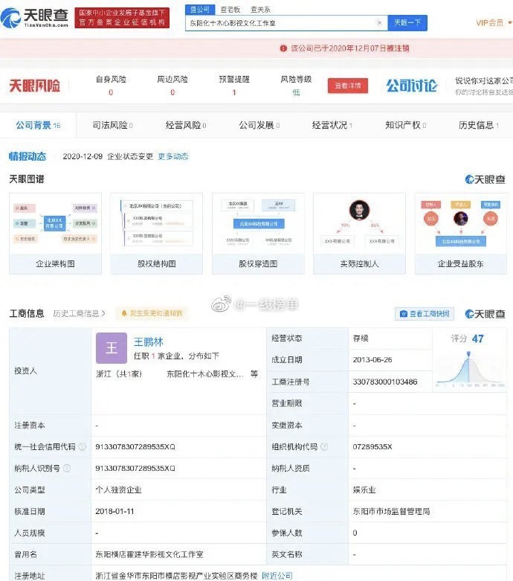Click the 天眼一下 search button
The height and width of the screenshot is (581, 513).
[x=407, y=23]
